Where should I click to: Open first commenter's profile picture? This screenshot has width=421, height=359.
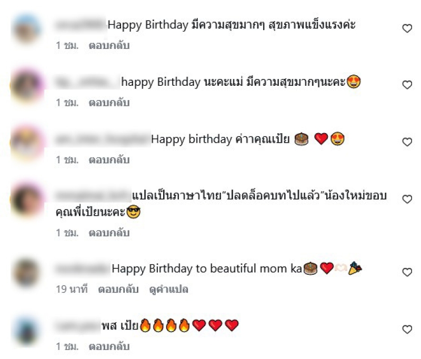tap(27, 29)
